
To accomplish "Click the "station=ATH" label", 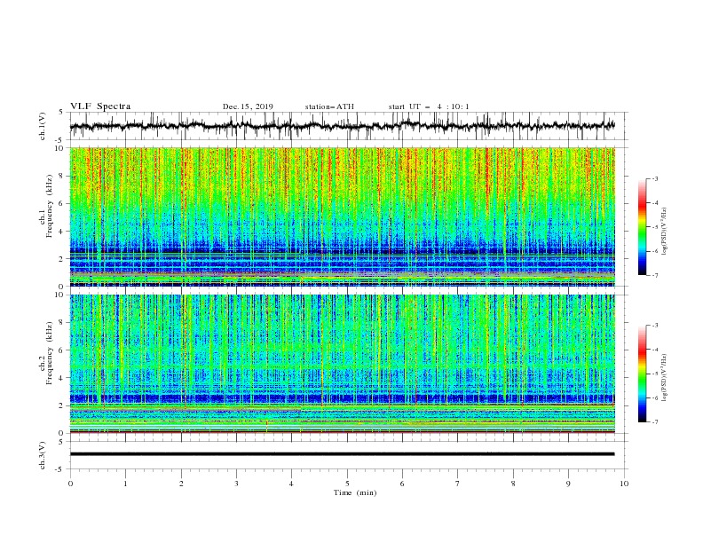I will click(x=329, y=106).
